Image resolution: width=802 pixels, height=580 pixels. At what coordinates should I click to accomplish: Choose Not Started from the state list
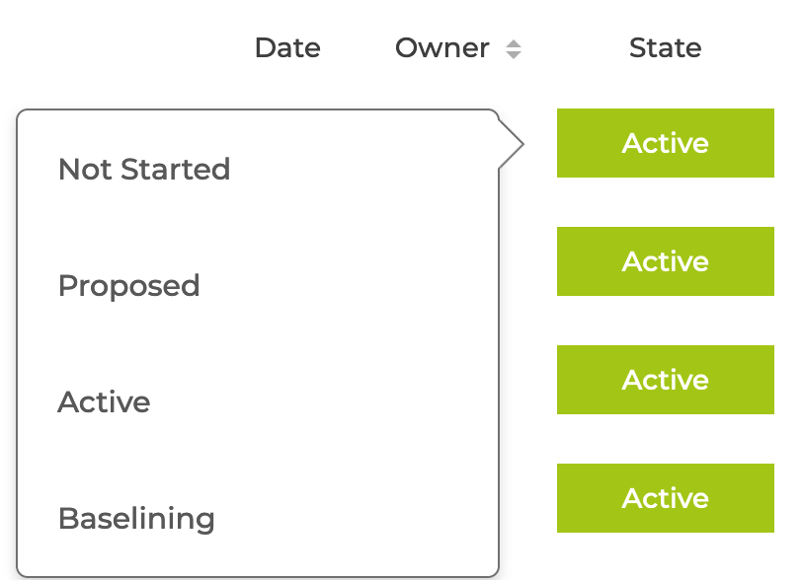pyautogui.click(x=258, y=169)
